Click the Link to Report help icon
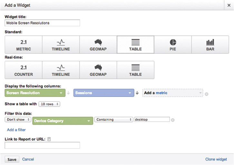The height and width of the screenshot is (165, 234). click(49, 139)
